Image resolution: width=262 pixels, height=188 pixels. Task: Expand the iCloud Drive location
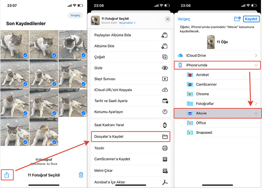click(x=256, y=56)
